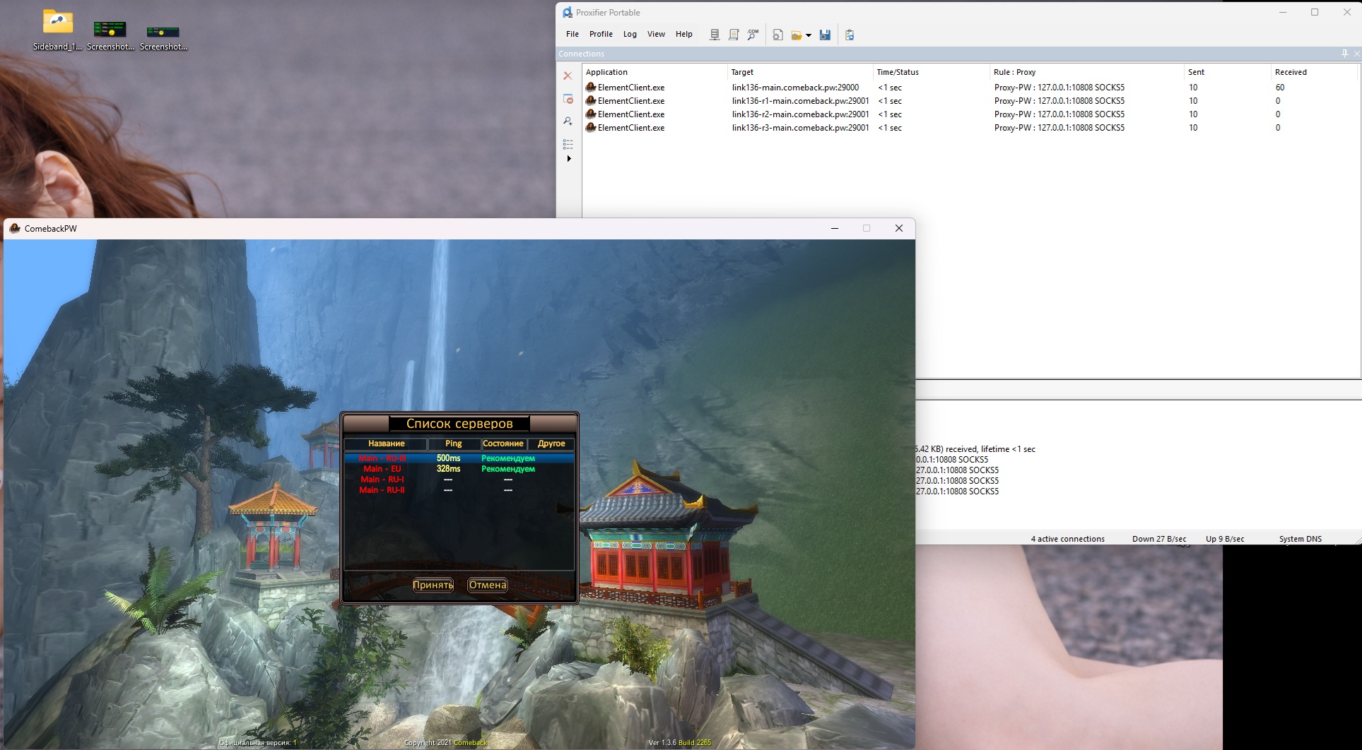Image resolution: width=1362 pixels, height=750 pixels.
Task: Expand the sidebar's black arrow
Action: pos(568,158)
